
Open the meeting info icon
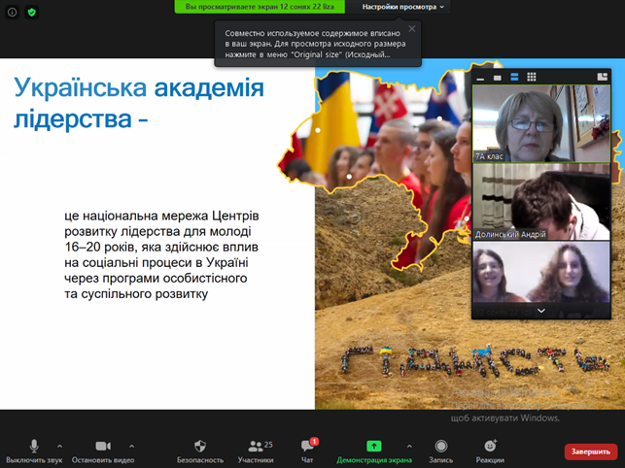12,13
